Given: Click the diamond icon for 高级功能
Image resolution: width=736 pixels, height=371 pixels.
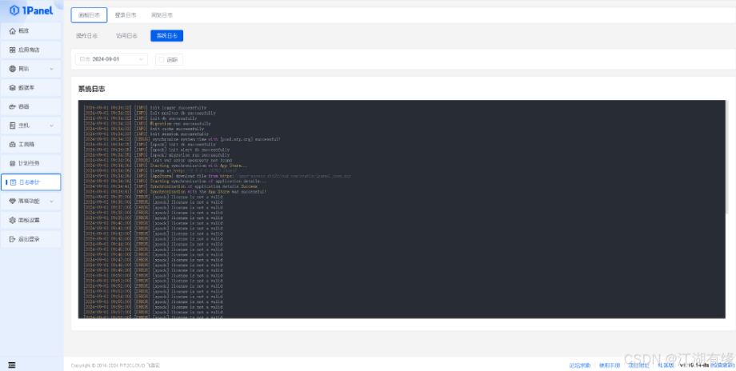Looking at the screenshot, I should 13,201.
